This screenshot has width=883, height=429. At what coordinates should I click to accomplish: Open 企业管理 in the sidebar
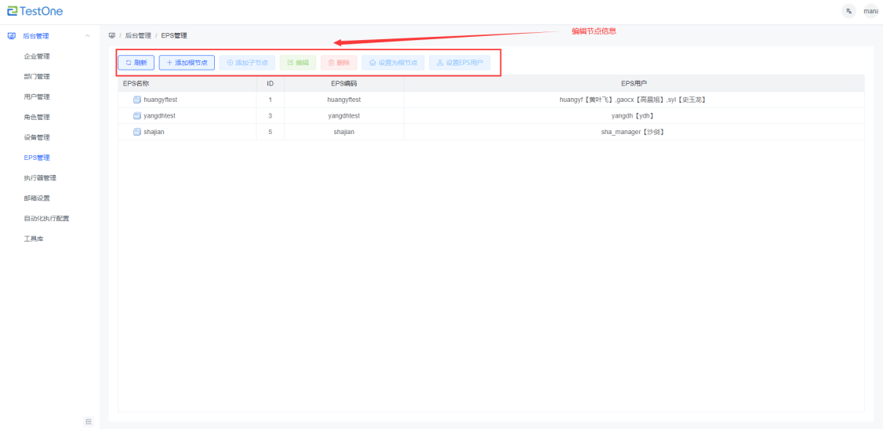pyautogui.click(x=37, y=56)
